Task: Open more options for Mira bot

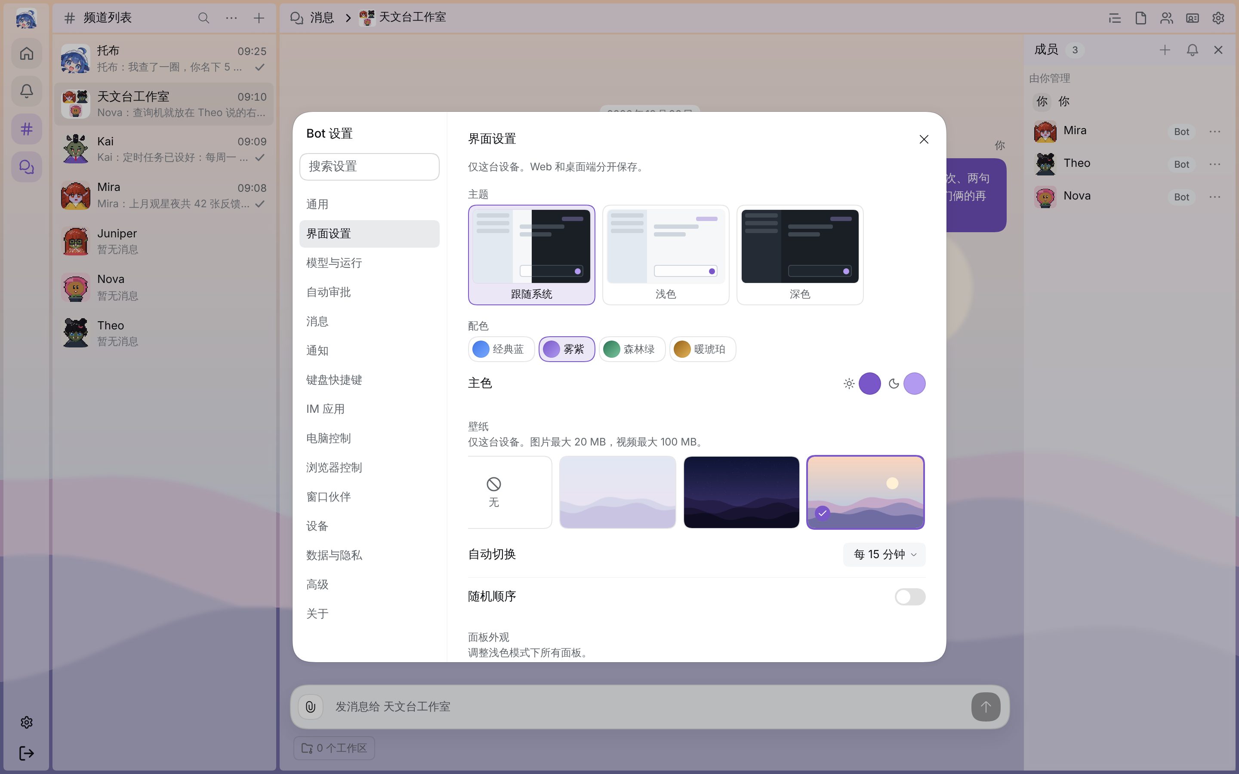Action: (1215, 132)
